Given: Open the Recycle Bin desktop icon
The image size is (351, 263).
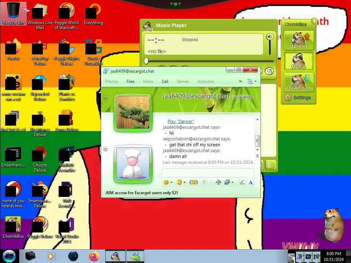Looking at the screenshot, I should [13, 13].
